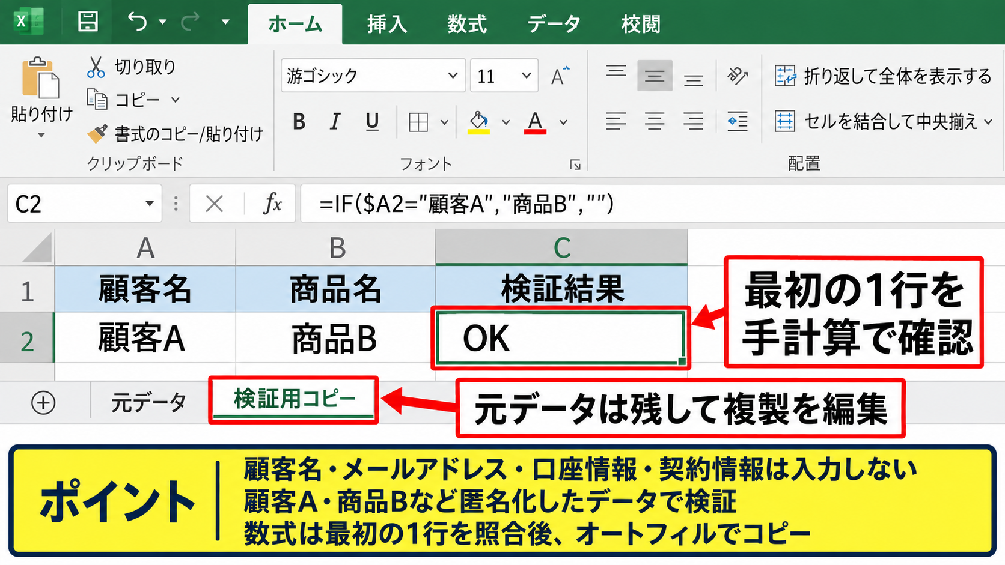Screen dimensions: 1005x565
Task: Click the Name Box showing C2
Action: pos(85,204)
